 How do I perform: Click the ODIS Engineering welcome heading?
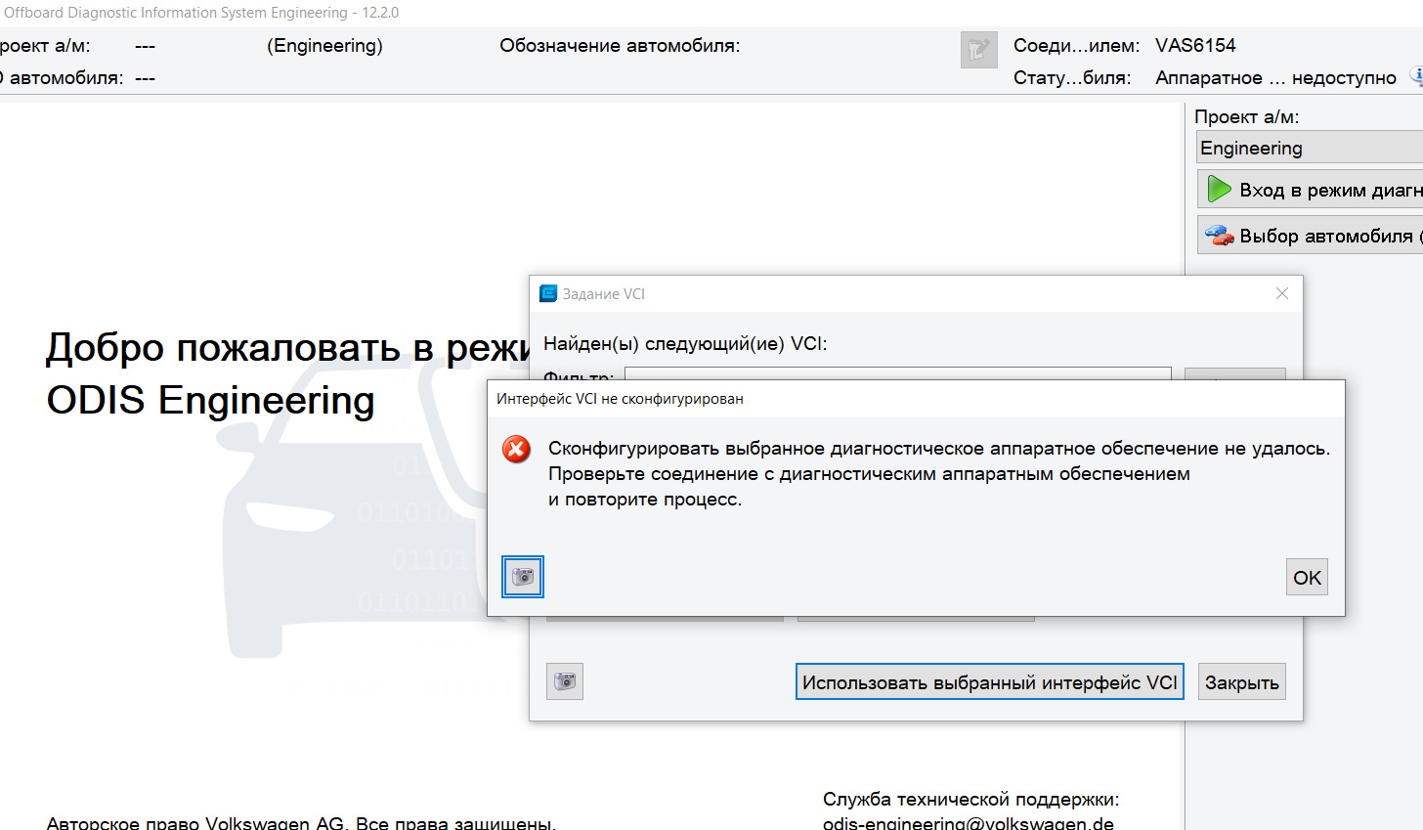(211, 401)
